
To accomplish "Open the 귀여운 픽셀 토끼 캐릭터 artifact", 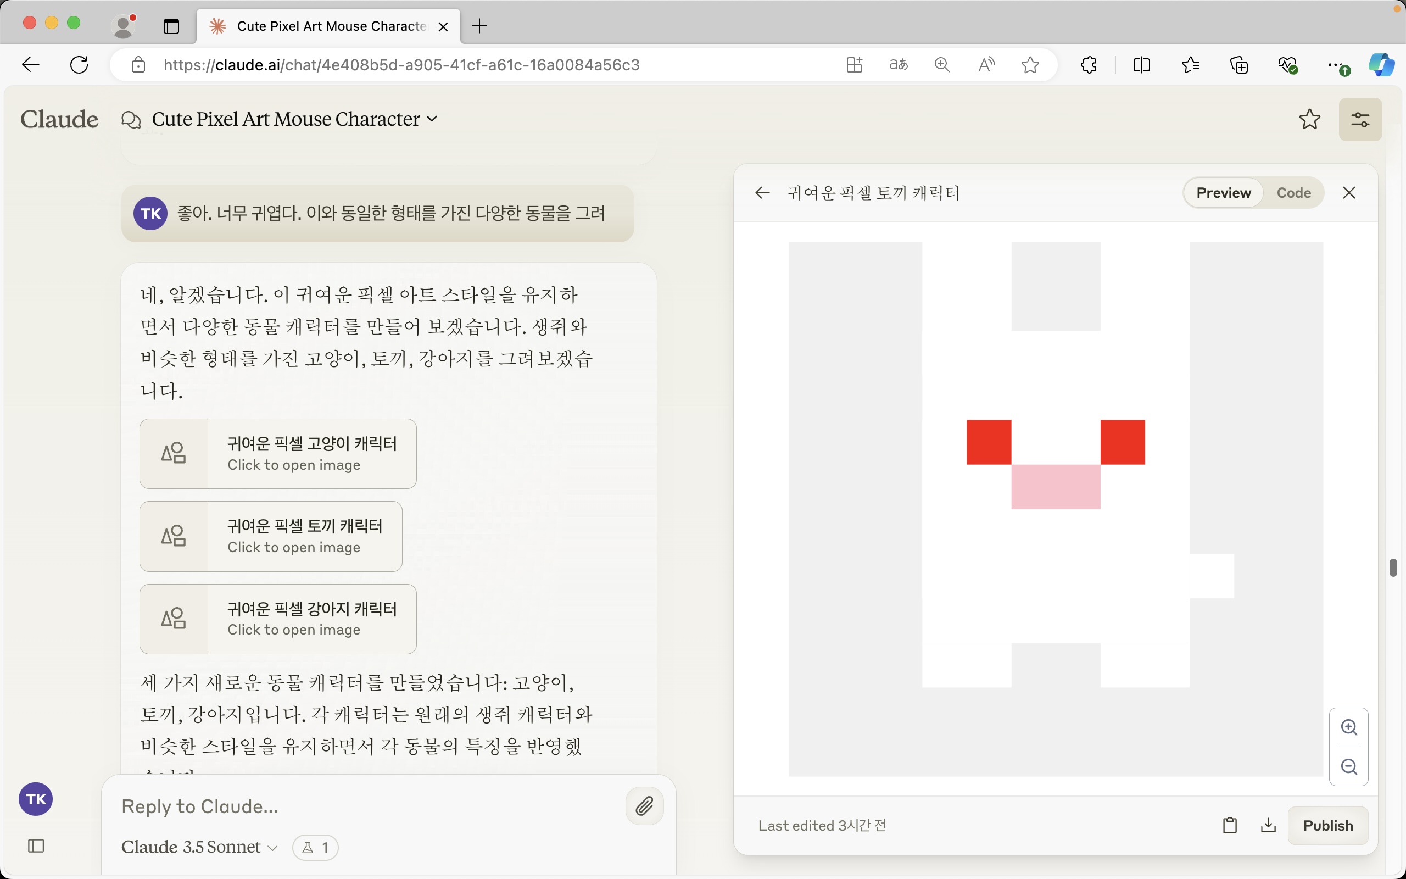I will point(271,536).
